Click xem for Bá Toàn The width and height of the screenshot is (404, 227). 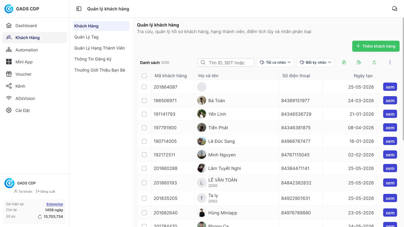390,101
